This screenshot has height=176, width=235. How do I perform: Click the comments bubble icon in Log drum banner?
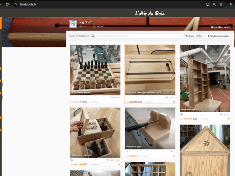(x=219, y=27)
